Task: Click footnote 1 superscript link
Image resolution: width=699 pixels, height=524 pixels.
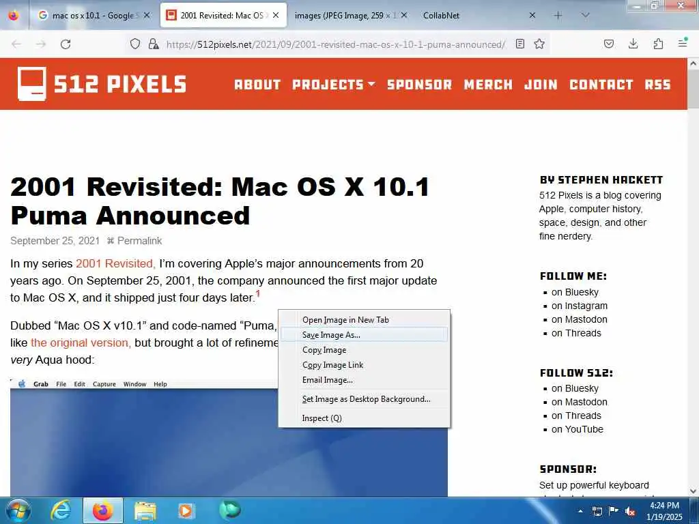Action: tap(257, 293)
